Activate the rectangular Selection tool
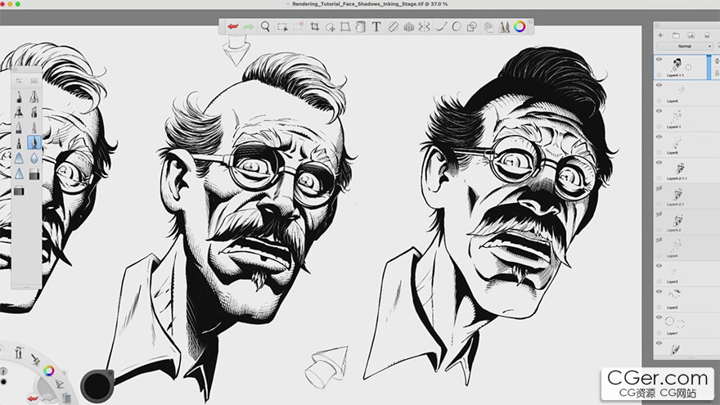The height and width of the screenshot is (405, 720). (282, 27)
